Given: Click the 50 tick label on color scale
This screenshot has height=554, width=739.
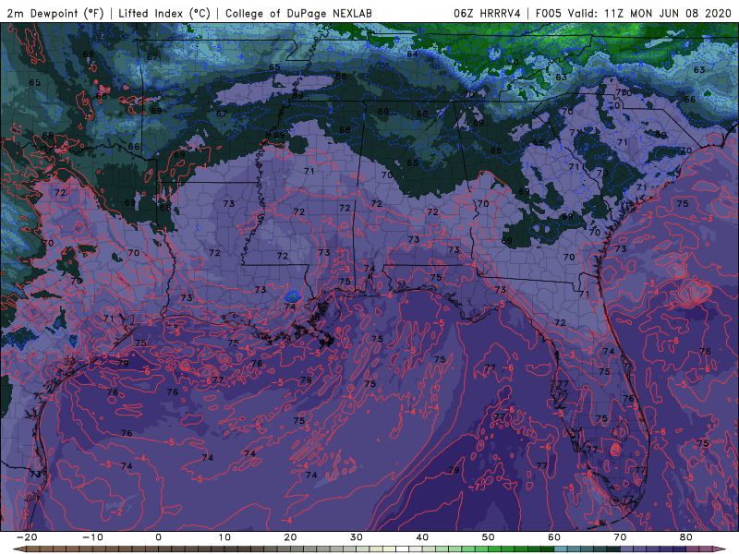Looking at the screenshot, I should pyautogui.click(x=489, y=537).
